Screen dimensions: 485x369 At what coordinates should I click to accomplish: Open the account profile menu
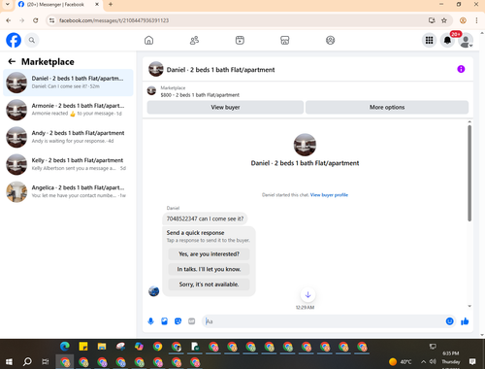click(466, 41)
